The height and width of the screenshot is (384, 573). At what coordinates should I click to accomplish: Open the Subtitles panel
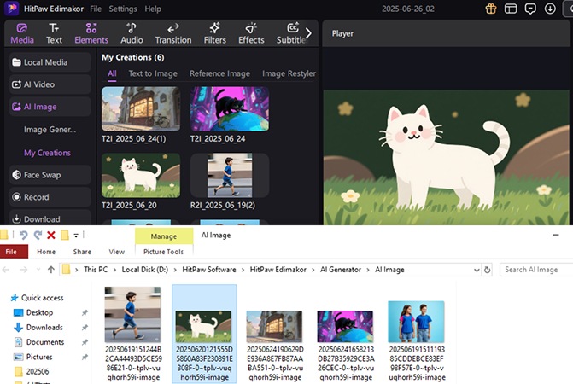(291, 33)
